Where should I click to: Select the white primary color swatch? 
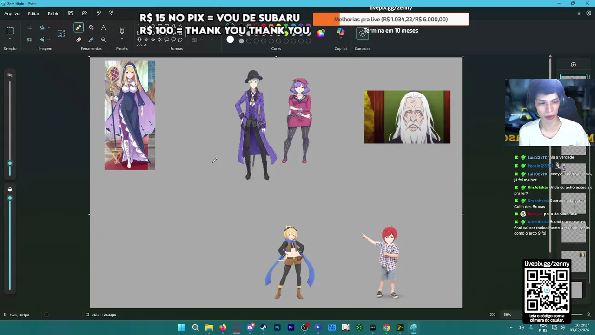pyautogui.click(x=230, y=40)
